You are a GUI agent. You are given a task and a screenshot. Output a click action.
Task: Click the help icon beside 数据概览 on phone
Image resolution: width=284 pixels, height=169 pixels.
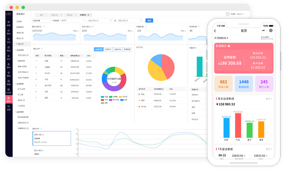point(229,46)
